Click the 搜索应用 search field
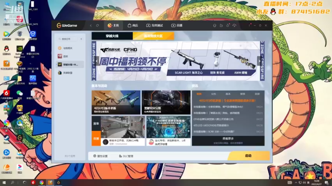The width and height of the screenshot is (332, 186). click(67, 39)
